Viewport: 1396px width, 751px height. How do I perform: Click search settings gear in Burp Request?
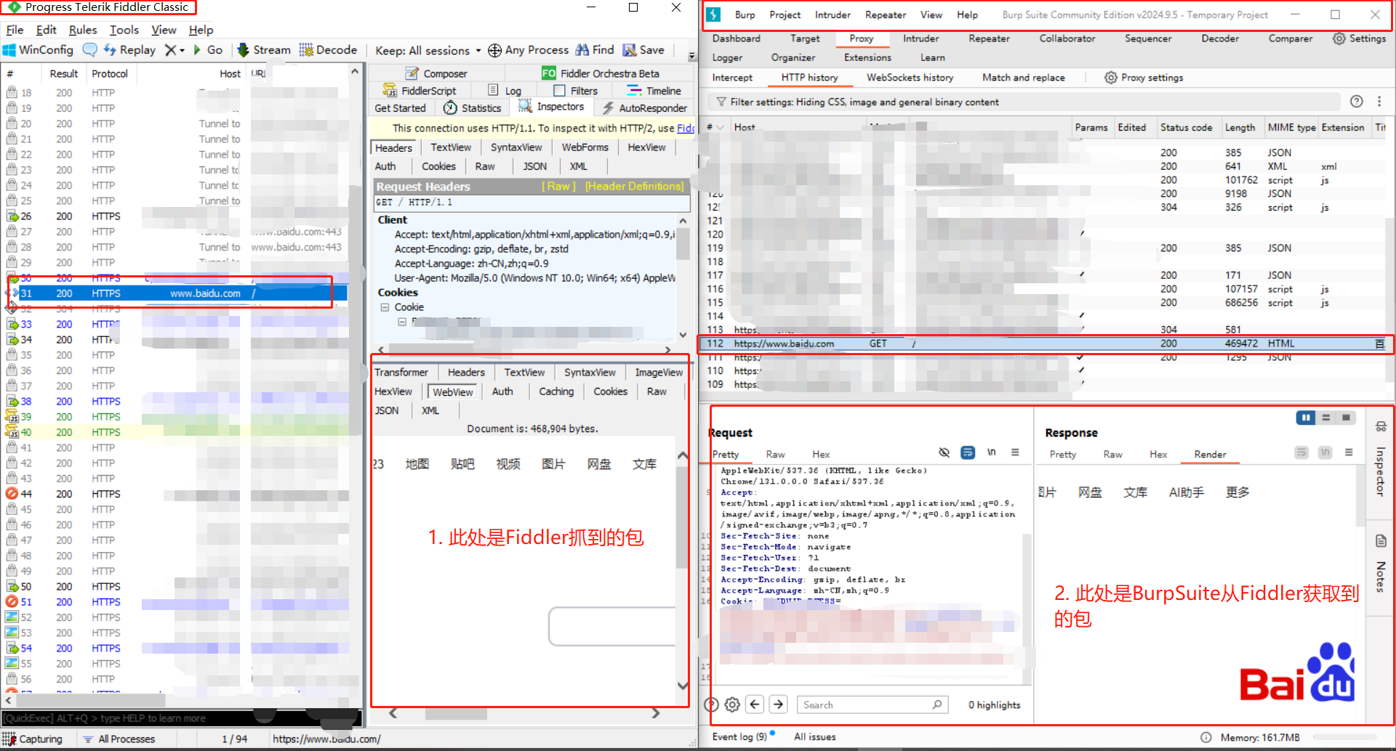pos(732,705)
